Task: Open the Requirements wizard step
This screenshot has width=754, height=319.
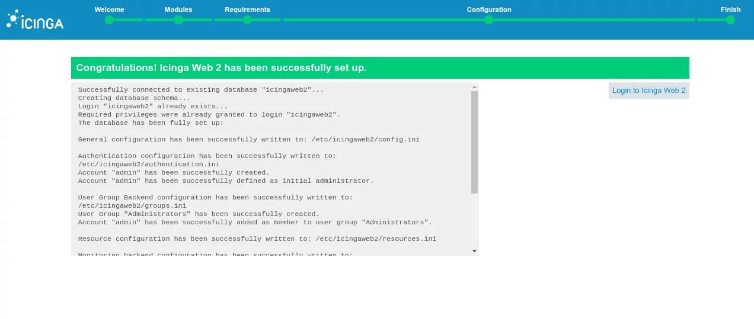Action: point(247,20)
